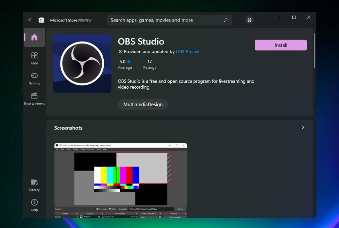
Task: Expand the Screenshots section with the chevron
Action: pos(303,127)
